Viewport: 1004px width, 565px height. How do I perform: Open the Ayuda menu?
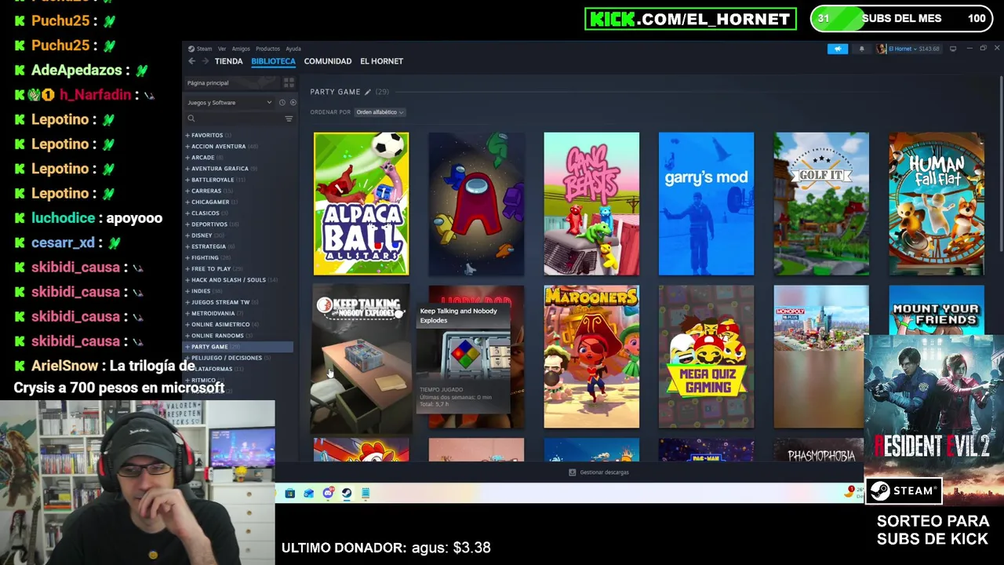(293, 49)
